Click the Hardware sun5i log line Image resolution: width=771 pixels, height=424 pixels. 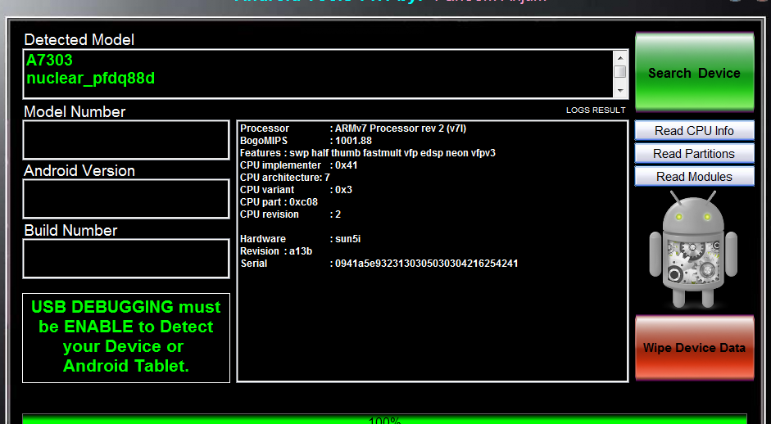click(x=301, y=239)
